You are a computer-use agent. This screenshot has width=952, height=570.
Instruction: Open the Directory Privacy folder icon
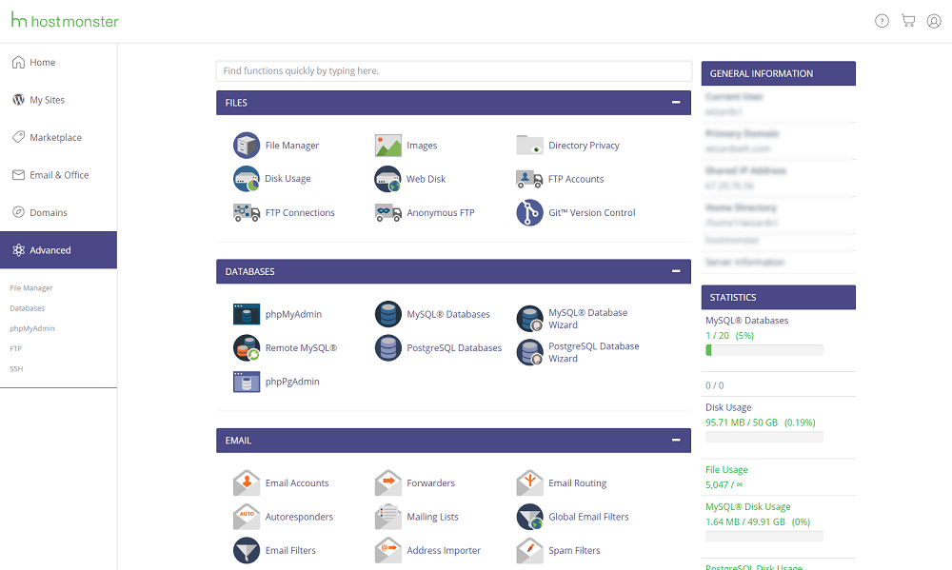529,145
